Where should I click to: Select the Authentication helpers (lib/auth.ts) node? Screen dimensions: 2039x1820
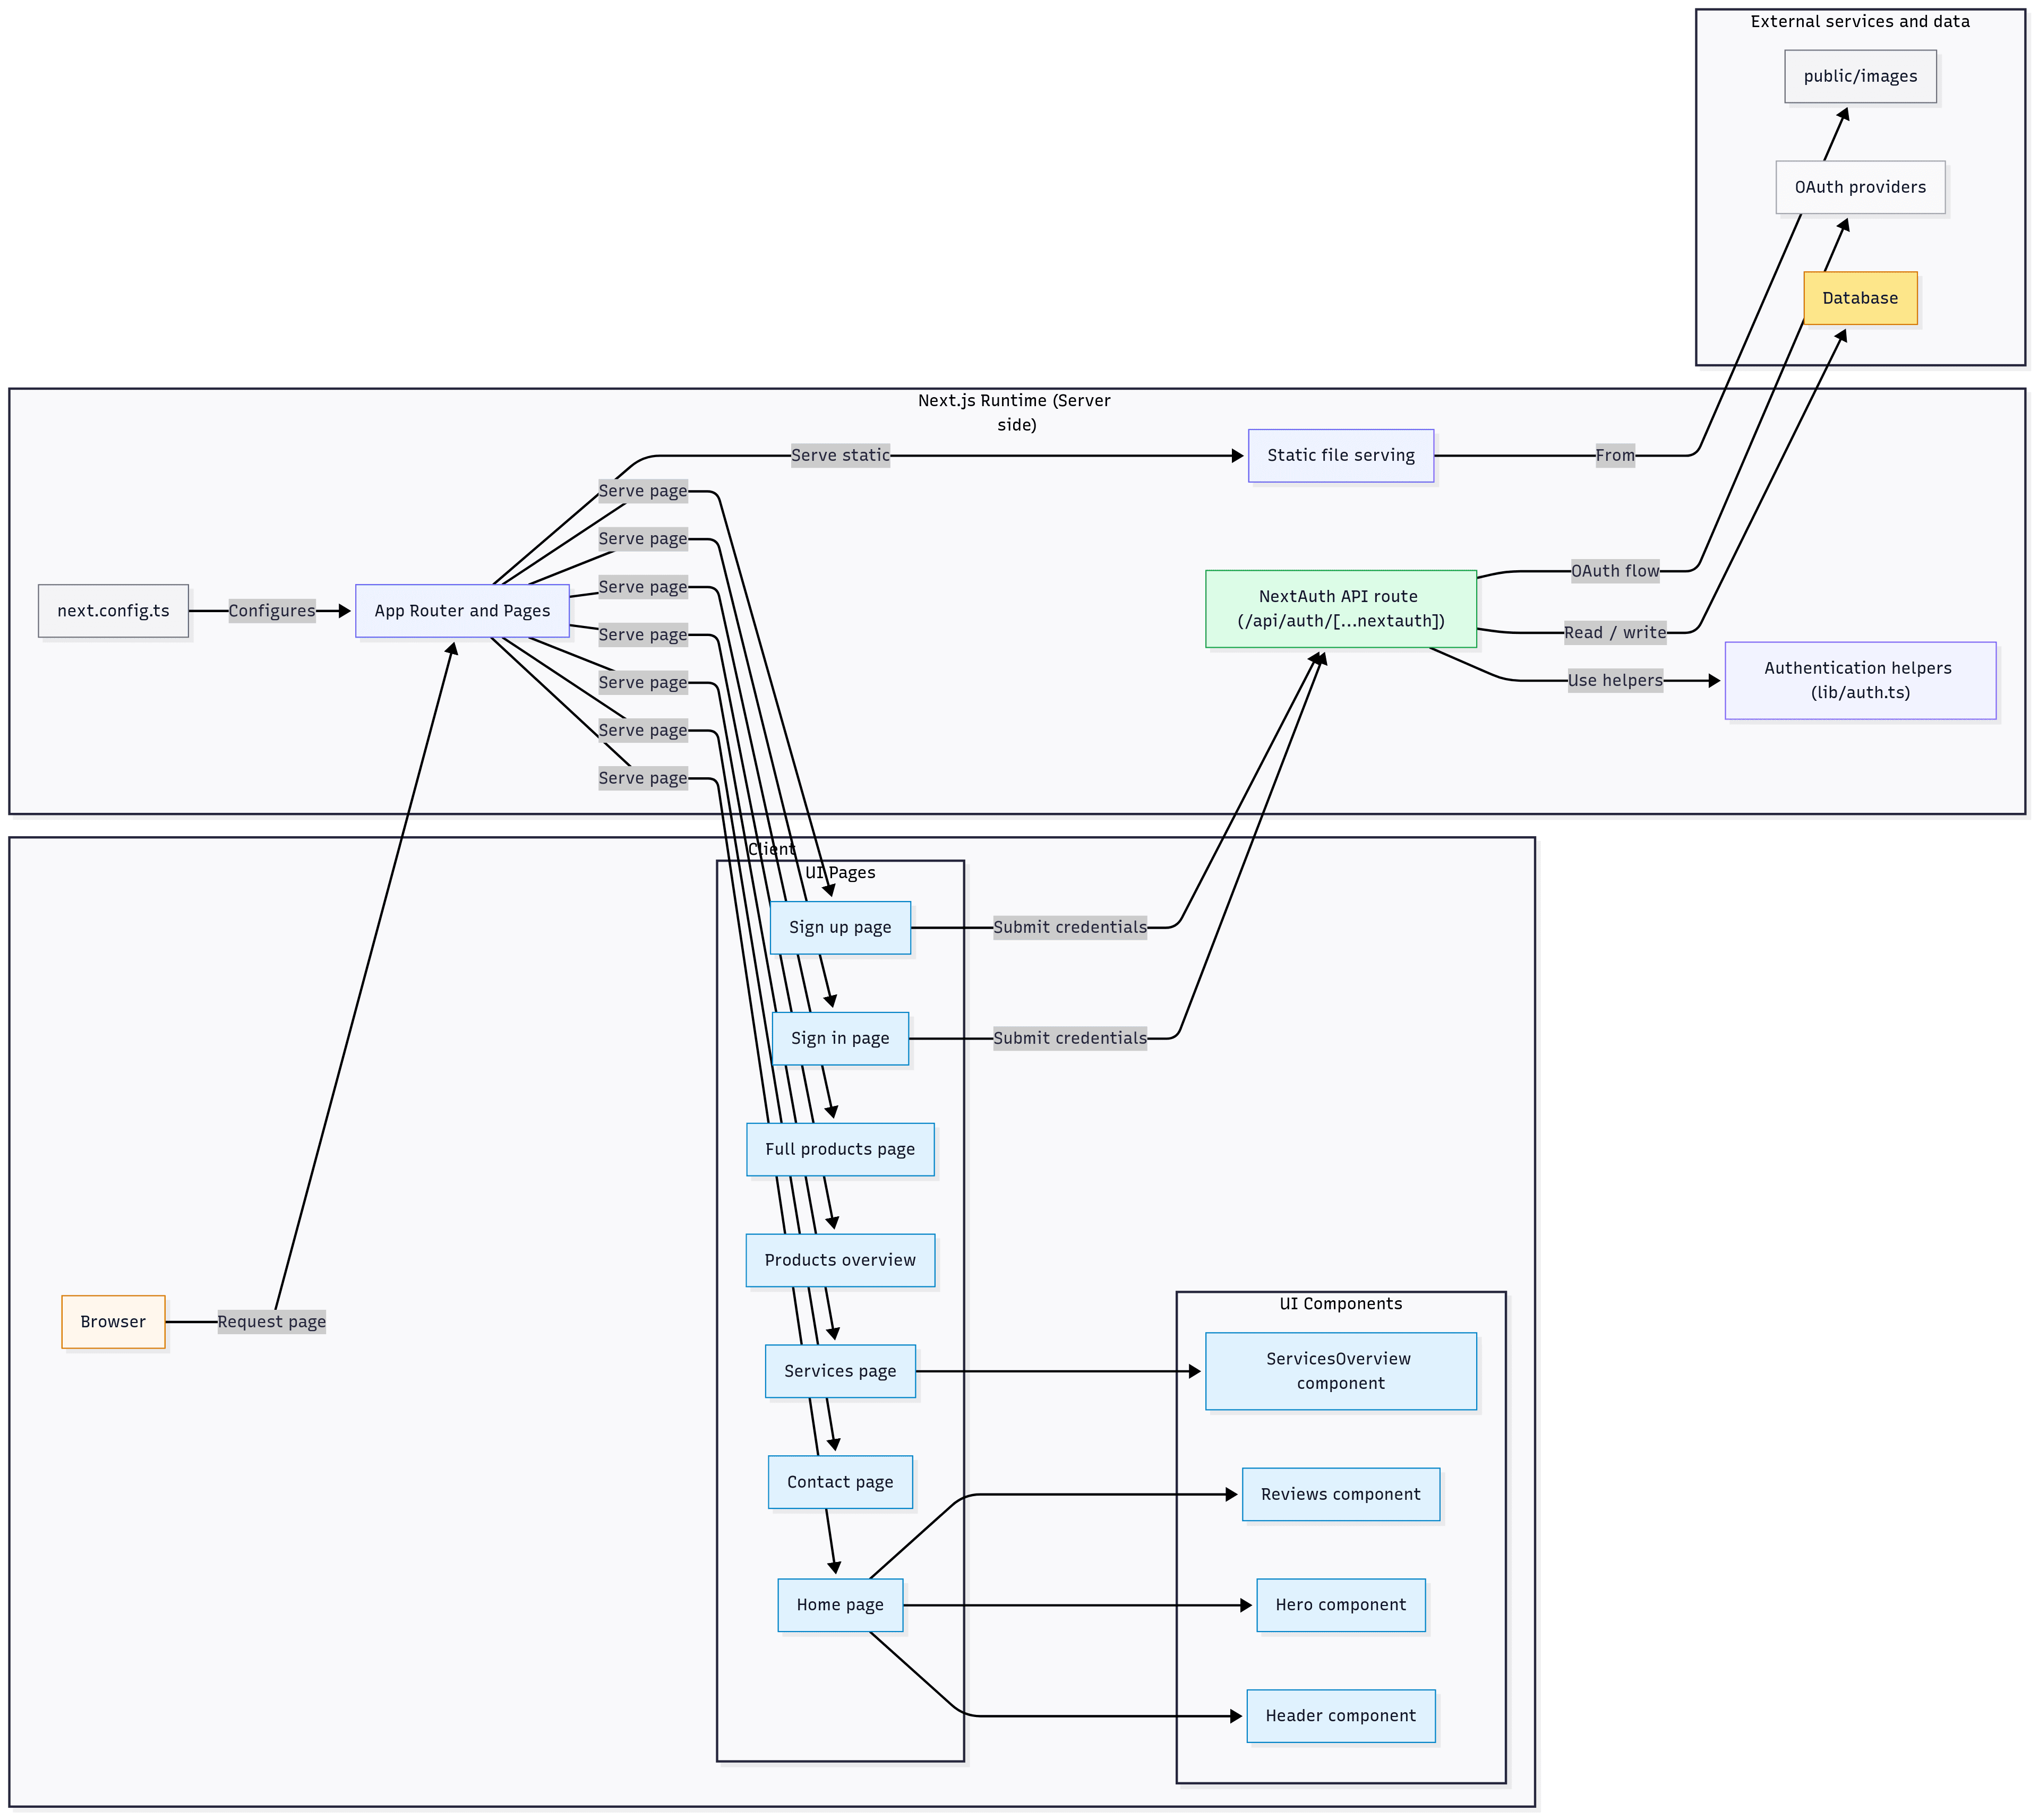click(1859, 680)
